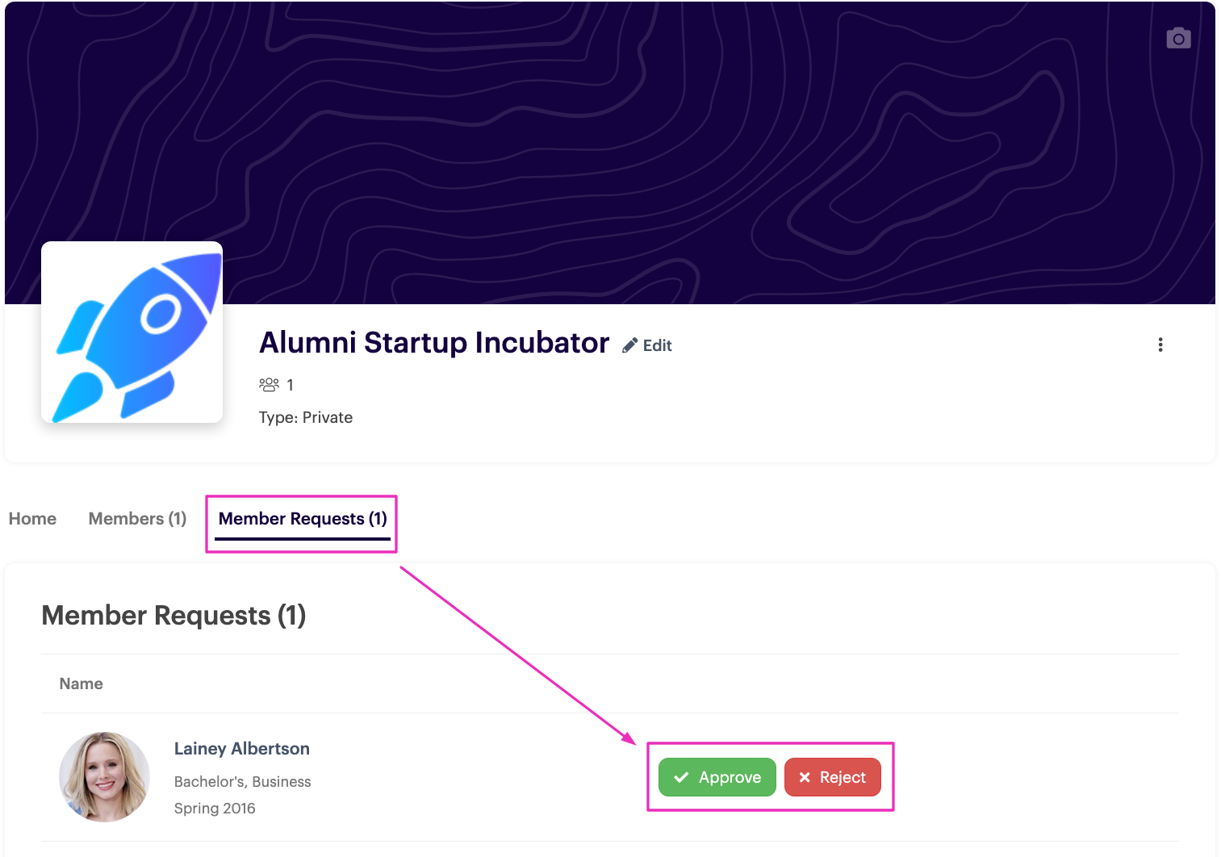The height and width of the screenshot is (857, 1221).
Task: Click the Edit link next to title
Action: (x=657, y=345)
